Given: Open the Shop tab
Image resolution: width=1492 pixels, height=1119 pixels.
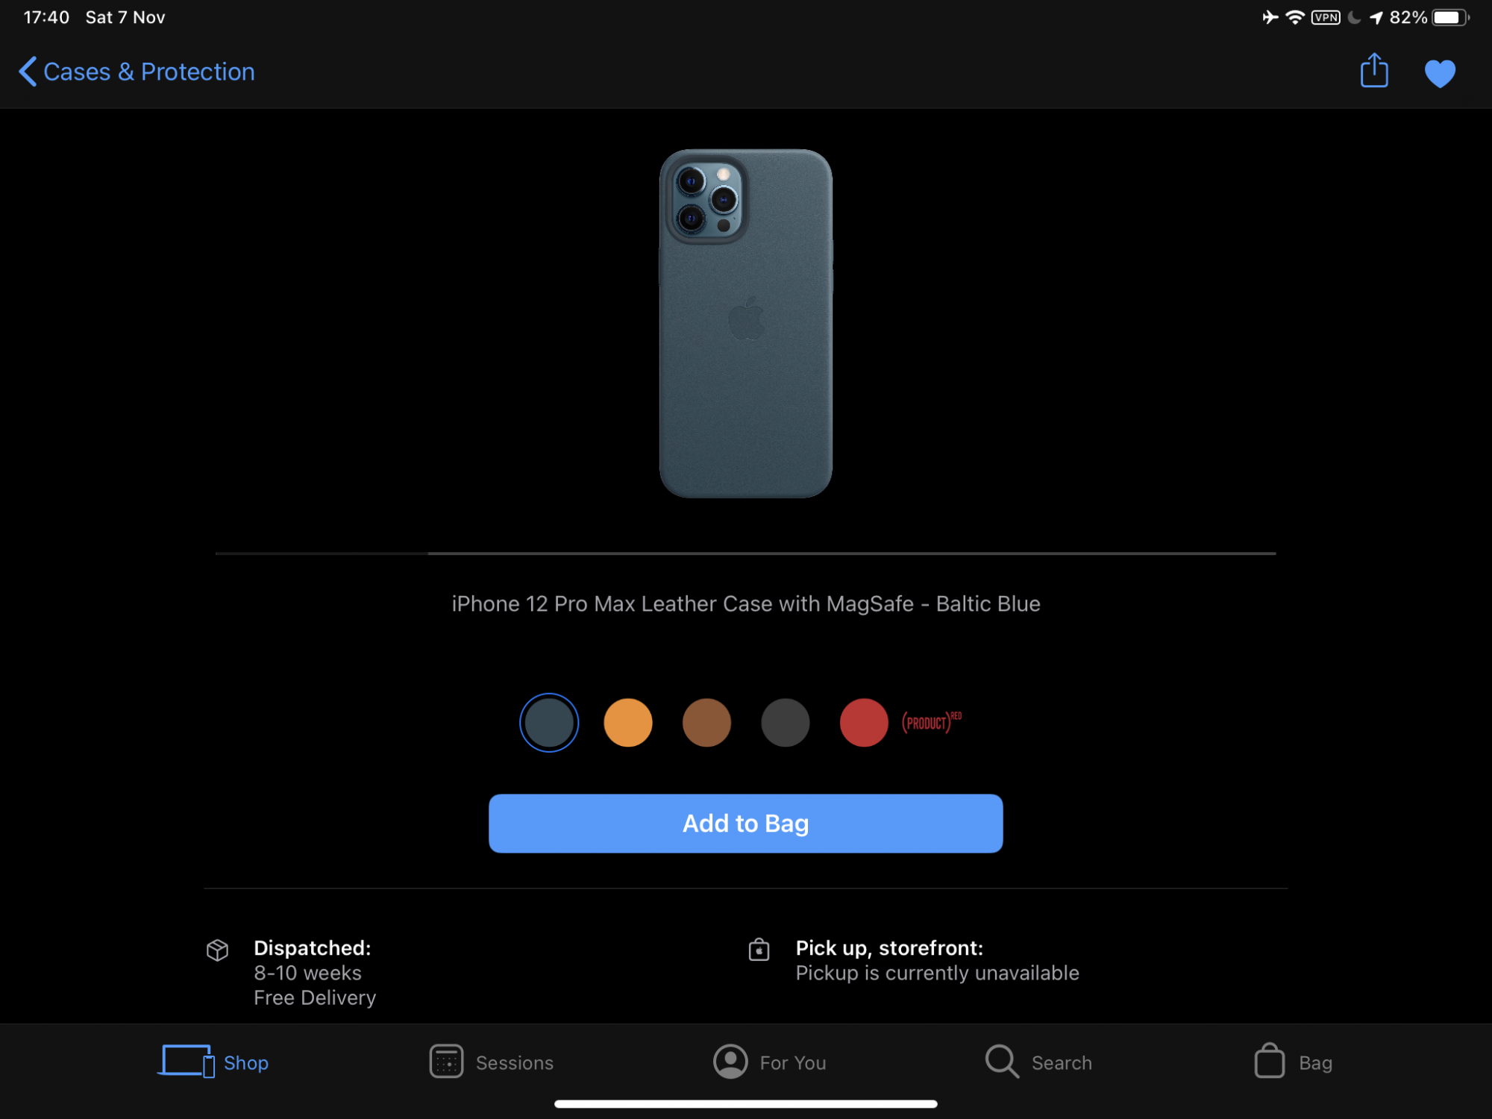Looking at the screenshot, I should (x=214, y=1062).
